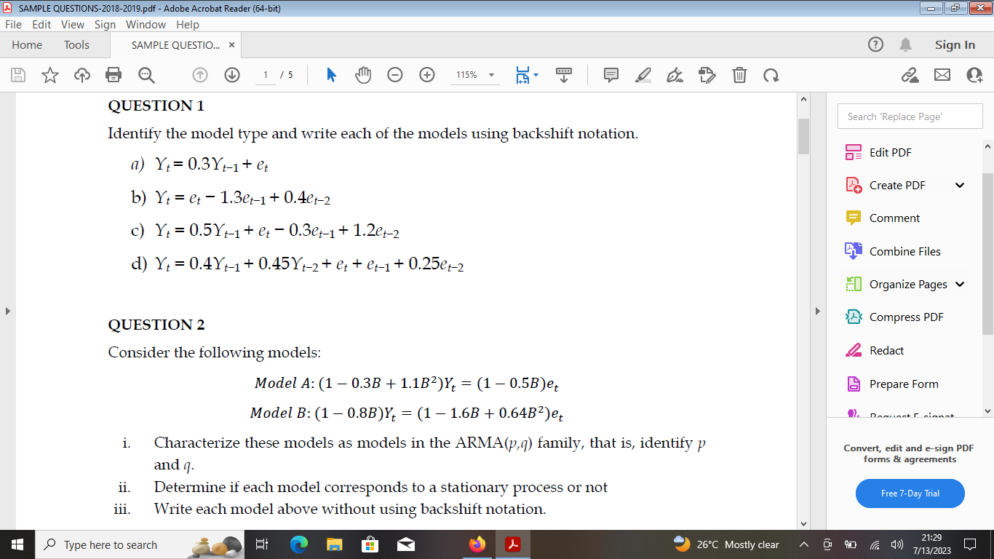Select the highlight text tool
Screen dimensions: 994x559
tap(643, 75)
